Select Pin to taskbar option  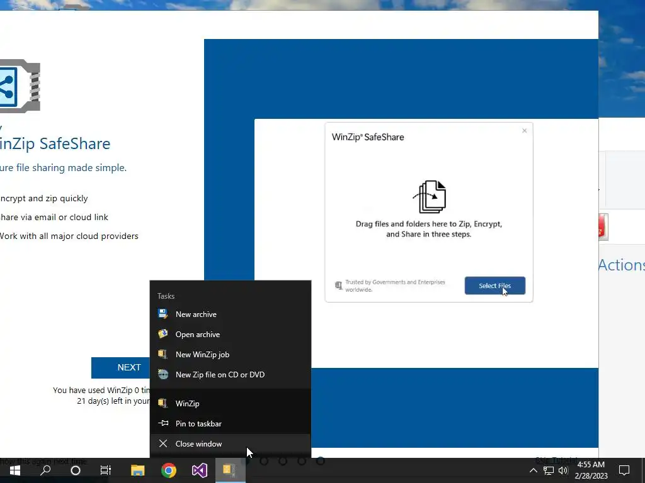pos(231,423)
